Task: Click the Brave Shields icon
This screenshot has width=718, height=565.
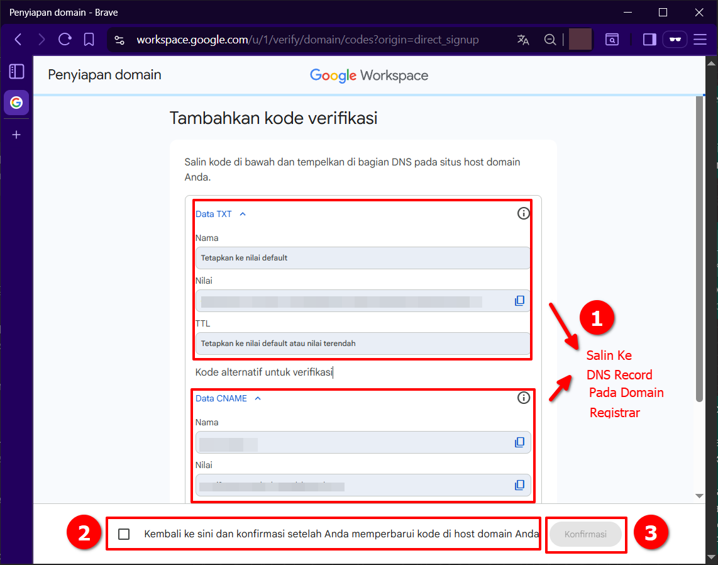Action: click(x=580, y=40)
